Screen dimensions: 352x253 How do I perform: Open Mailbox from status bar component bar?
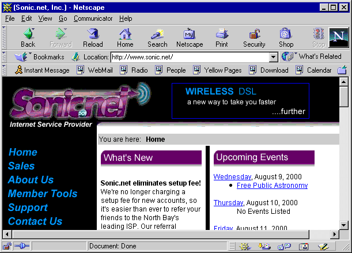coord(264,247)
